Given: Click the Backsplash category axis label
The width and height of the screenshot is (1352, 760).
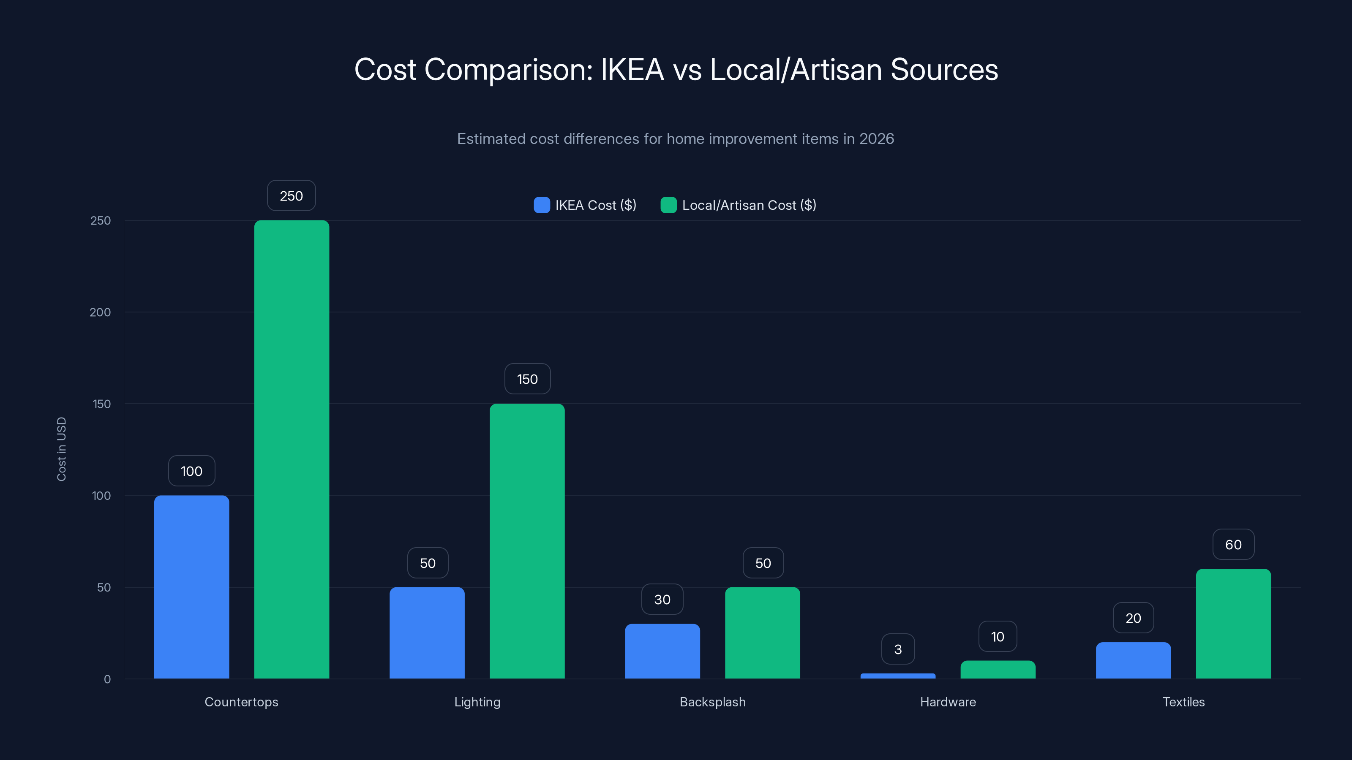Looking at the screenshot, I should point(713,702).
